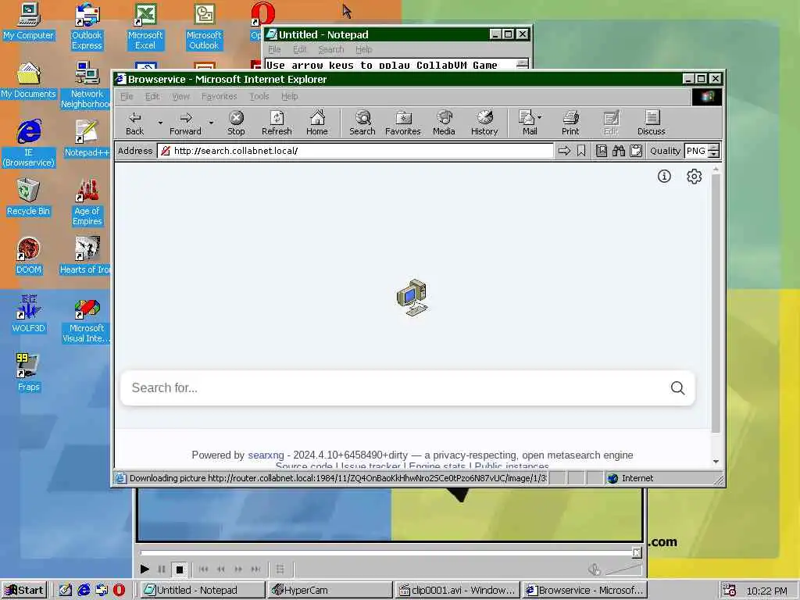Open the Mail dropdown arrow
The image size is (800, 600).
click(541, 117)
